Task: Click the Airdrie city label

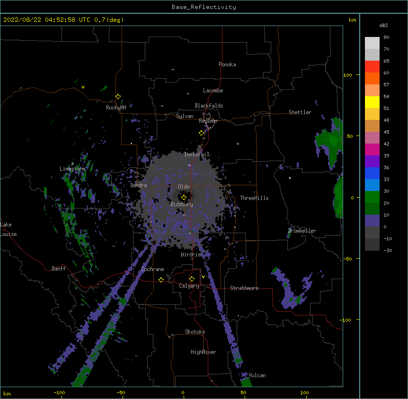Action: click(x=191, y=254)
